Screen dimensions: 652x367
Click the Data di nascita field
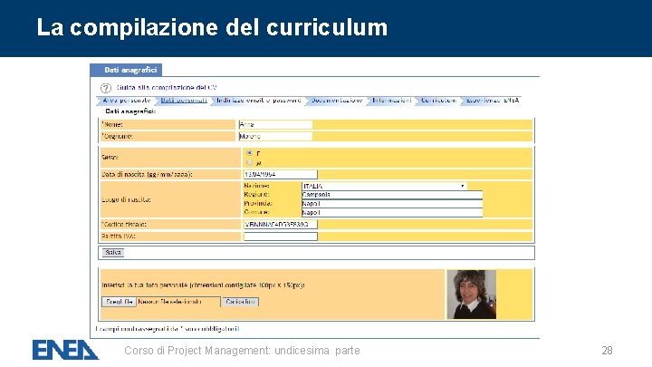(280, 174)
